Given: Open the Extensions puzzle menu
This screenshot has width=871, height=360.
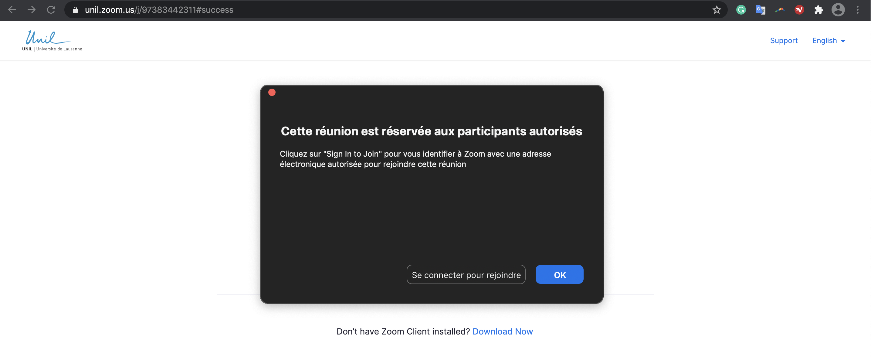Looking at the screenshot, I should coord(818,10).
